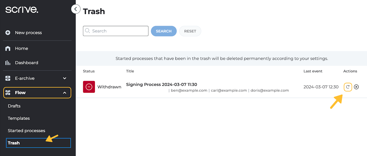The width and height of the screenshot is (367, 156).
Task: Click the Home house icon
Action: pos(8,48)
